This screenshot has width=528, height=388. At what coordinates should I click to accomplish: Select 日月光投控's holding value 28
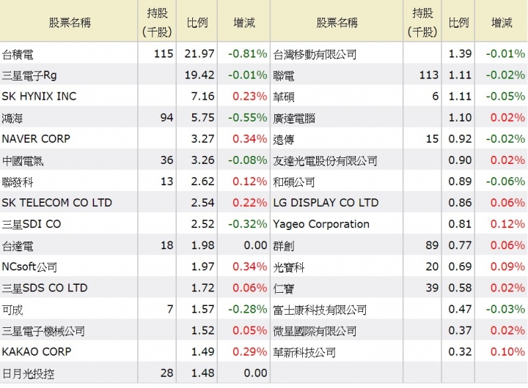(x=167, y=373)
